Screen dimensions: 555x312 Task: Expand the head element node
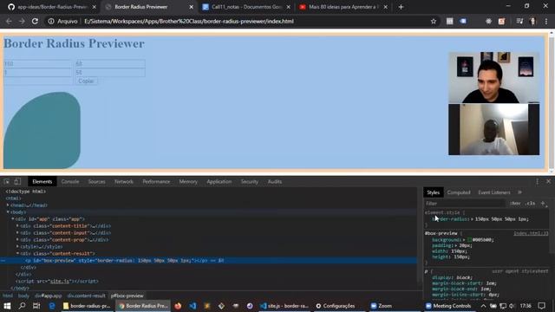8,205
